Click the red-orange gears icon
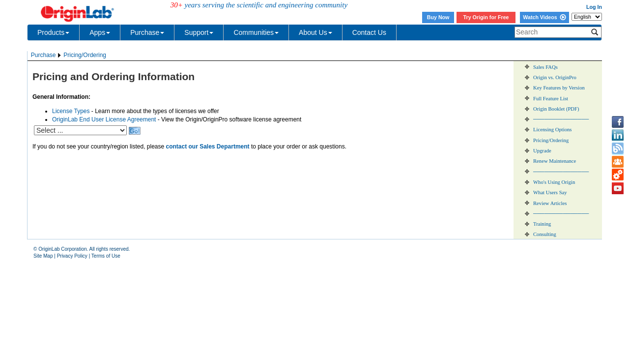Viewport: 629px width, 354px height. [617, 175]
